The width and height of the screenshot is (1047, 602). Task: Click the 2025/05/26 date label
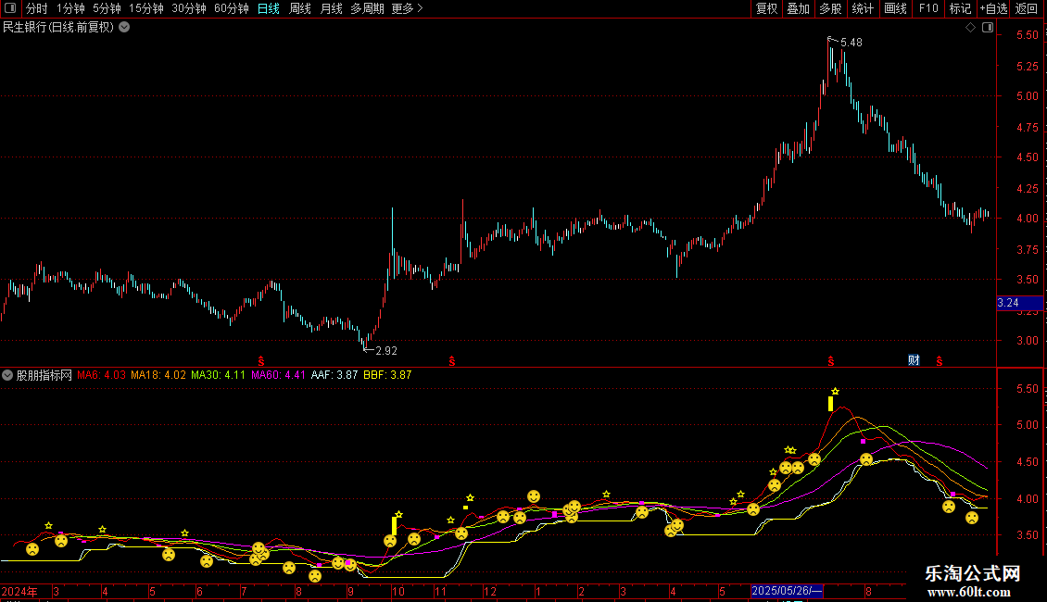(787, 591)
